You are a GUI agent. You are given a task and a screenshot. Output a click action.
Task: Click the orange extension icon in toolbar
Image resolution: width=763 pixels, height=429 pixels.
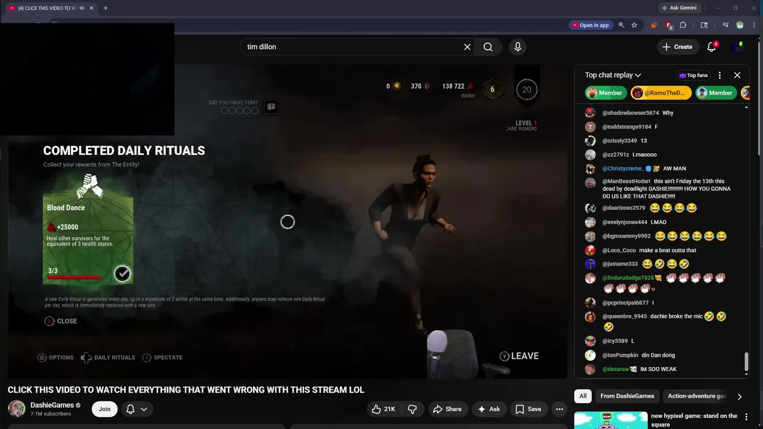point(655,25)
